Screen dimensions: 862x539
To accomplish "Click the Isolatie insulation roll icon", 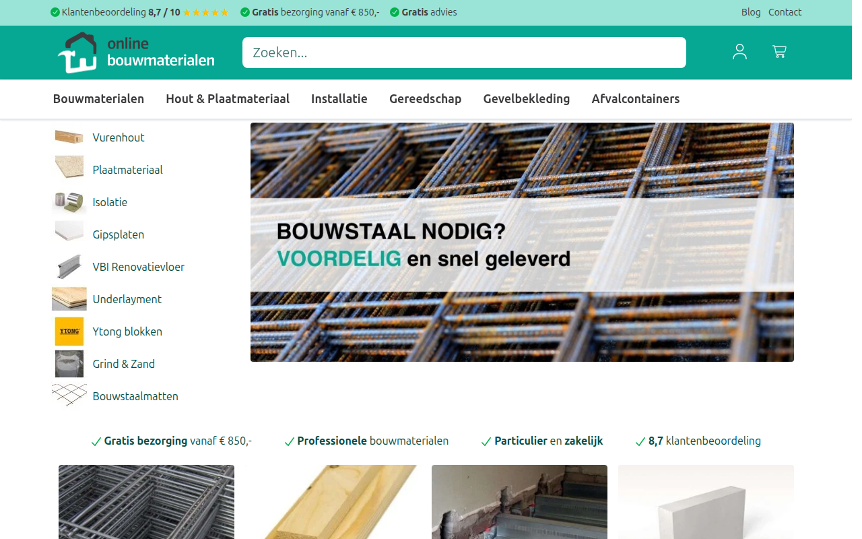I will (x=69, y=202).
